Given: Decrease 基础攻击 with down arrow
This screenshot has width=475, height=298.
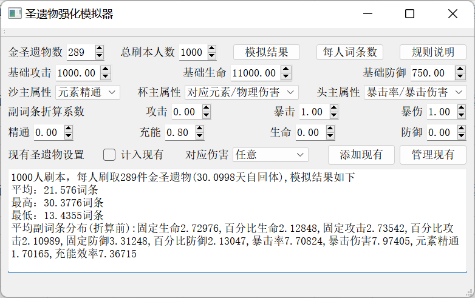Looking at the screenshot, I should click(x=106, y=76).
